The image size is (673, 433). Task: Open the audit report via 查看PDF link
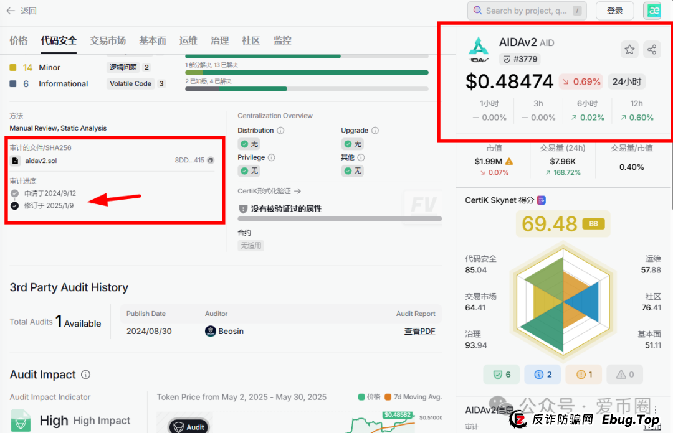(419, 331)
